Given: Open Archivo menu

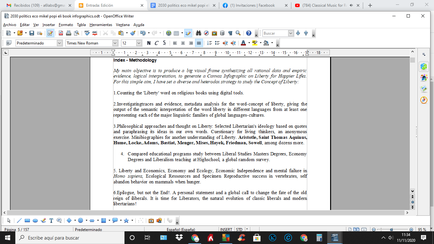Looking at the screenshot, I should [x=10, y=25].
